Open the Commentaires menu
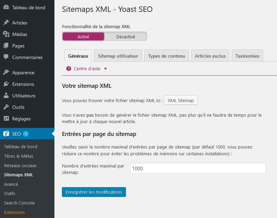The image size is (277, 218). click(27, 57)
